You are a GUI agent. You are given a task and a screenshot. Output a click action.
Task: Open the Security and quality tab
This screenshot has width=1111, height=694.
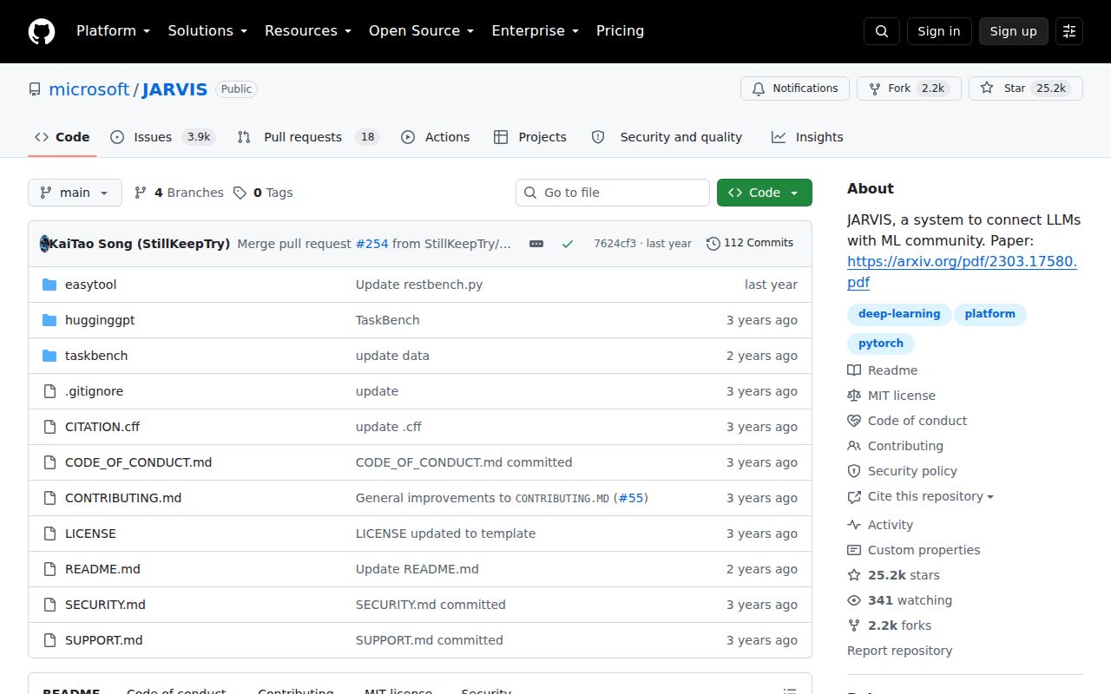tap(667, 137)
